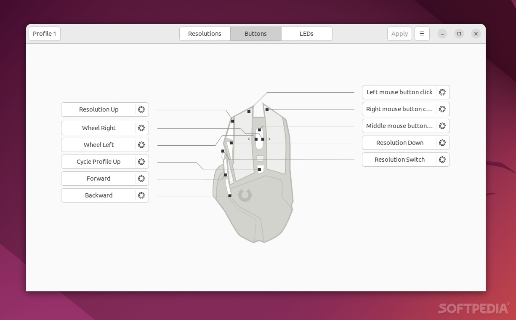
Task: Open gear for Left mouse button click
Action: 442,92
